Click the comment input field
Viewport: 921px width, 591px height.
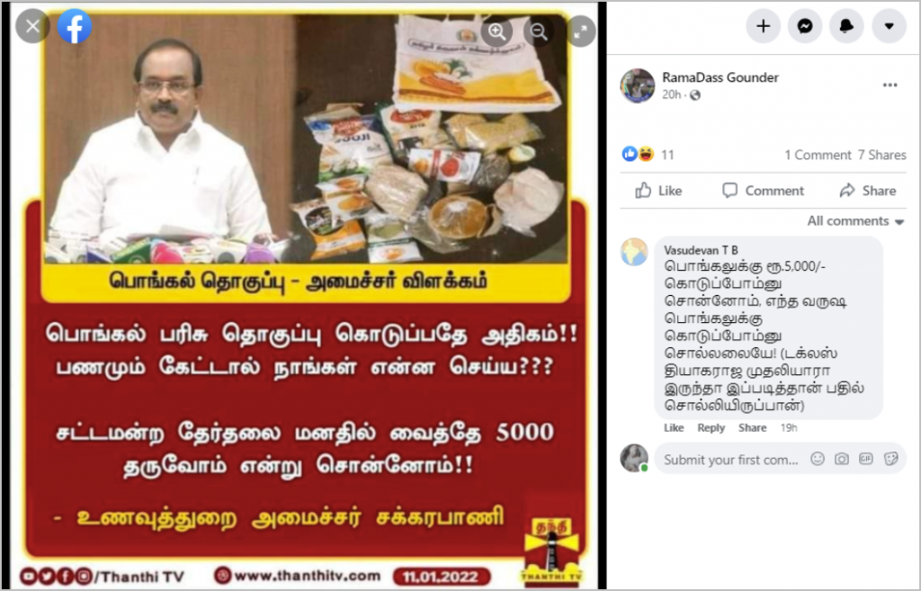[731, 460]
